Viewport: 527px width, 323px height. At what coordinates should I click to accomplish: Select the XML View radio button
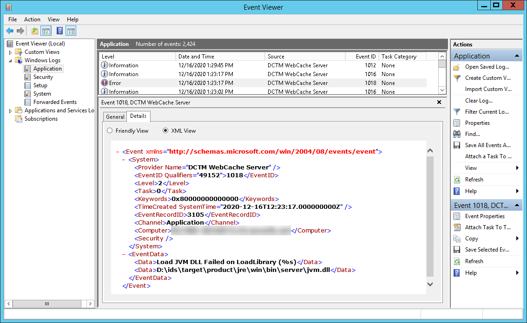(165, 130)
